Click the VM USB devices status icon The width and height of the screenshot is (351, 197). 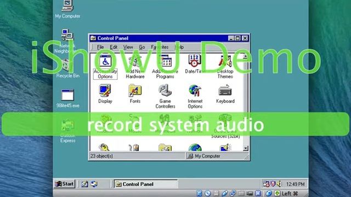tap(224, 193)
